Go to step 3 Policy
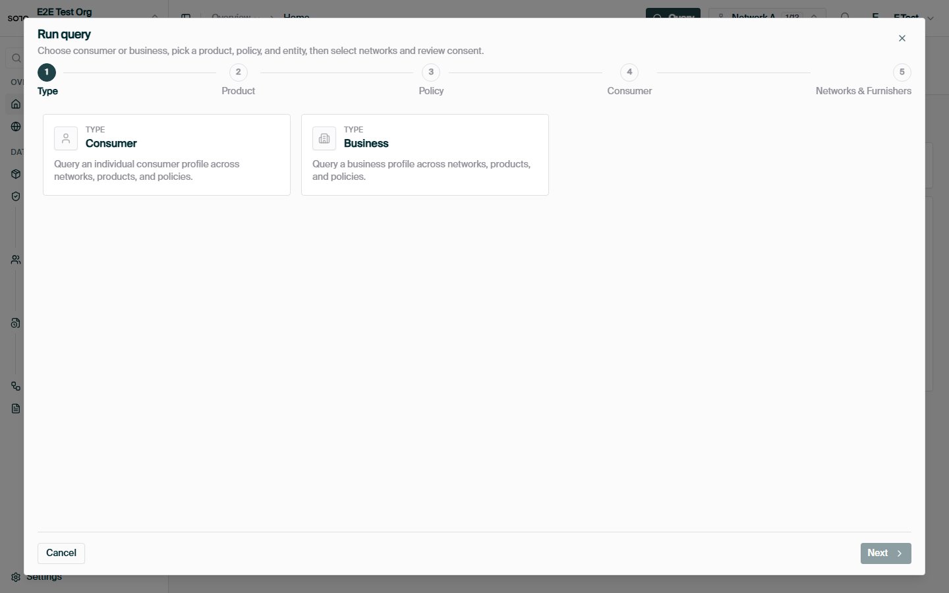The height and width of the screenshot is (593, 949). pos(431,80)
